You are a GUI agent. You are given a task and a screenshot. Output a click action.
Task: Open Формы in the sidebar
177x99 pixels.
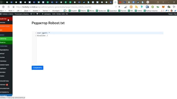click(x=6, y=76)
